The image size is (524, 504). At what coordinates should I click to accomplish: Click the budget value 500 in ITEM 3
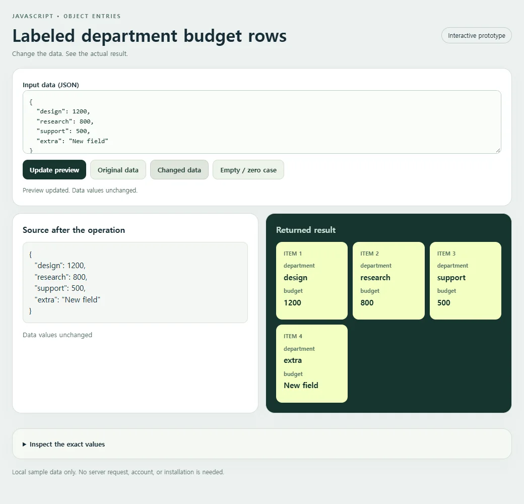point(444,303)
